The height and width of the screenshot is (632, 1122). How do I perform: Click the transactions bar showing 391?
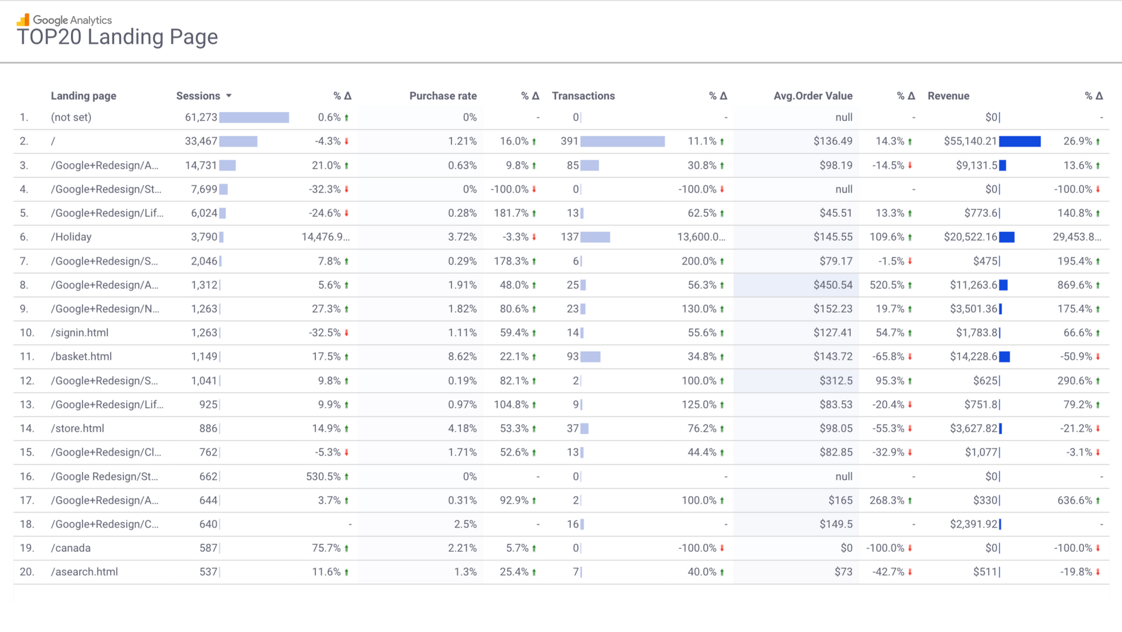point(622,141)
